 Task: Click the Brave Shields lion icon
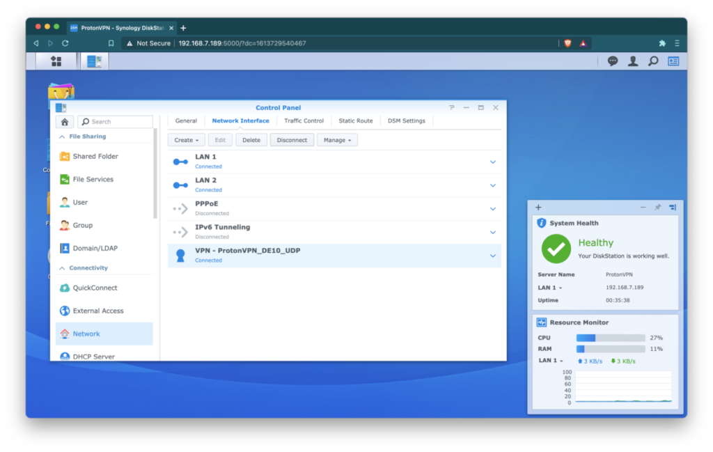point(567,43)
